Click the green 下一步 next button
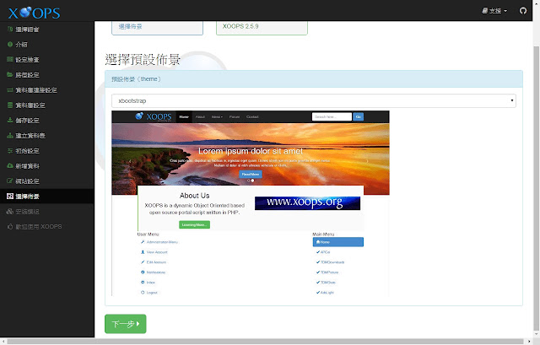Viewport: 540px width, 345px height. [126, 324]
